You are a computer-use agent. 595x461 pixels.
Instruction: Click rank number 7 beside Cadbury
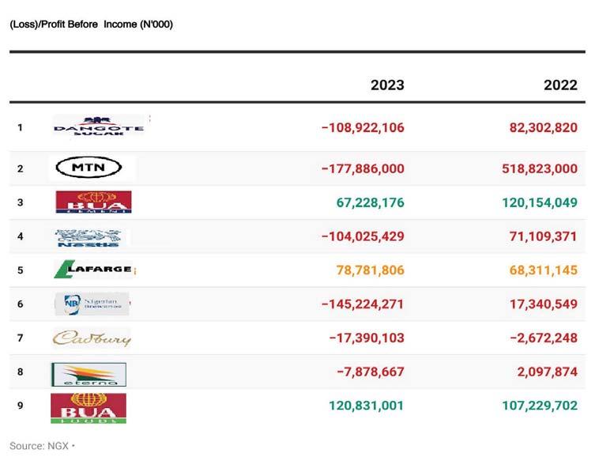20,338
